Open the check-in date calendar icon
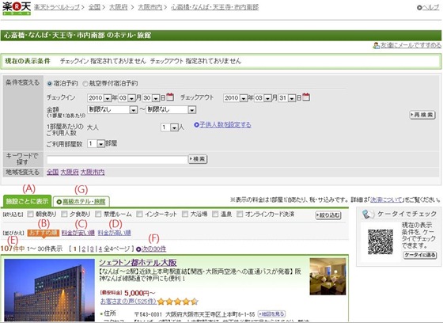The height and width of the screenshot is (323, 443). click(x=170, y=97)
